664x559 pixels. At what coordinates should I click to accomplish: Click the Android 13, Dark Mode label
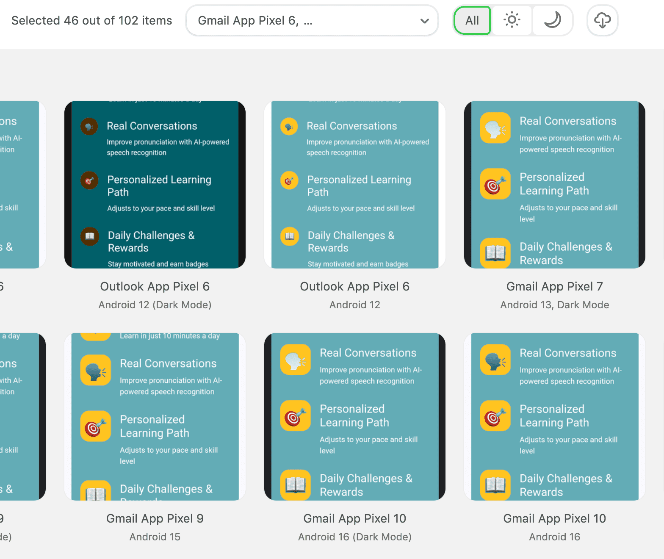(x=555, y=305)
